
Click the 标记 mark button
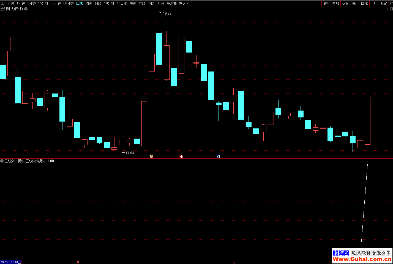[384, 3]
